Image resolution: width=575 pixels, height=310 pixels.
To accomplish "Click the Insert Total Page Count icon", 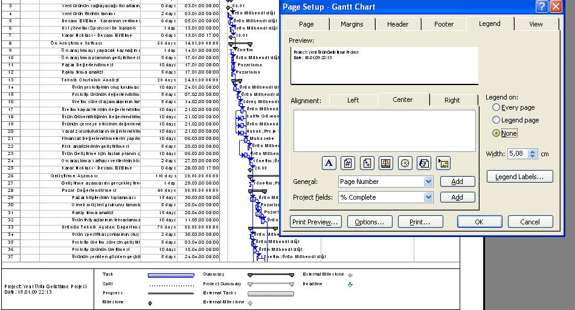I will [x=367, y=163].
